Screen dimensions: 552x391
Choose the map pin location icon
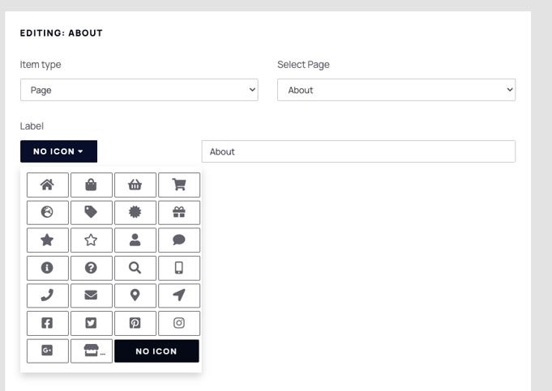(135, 295)
